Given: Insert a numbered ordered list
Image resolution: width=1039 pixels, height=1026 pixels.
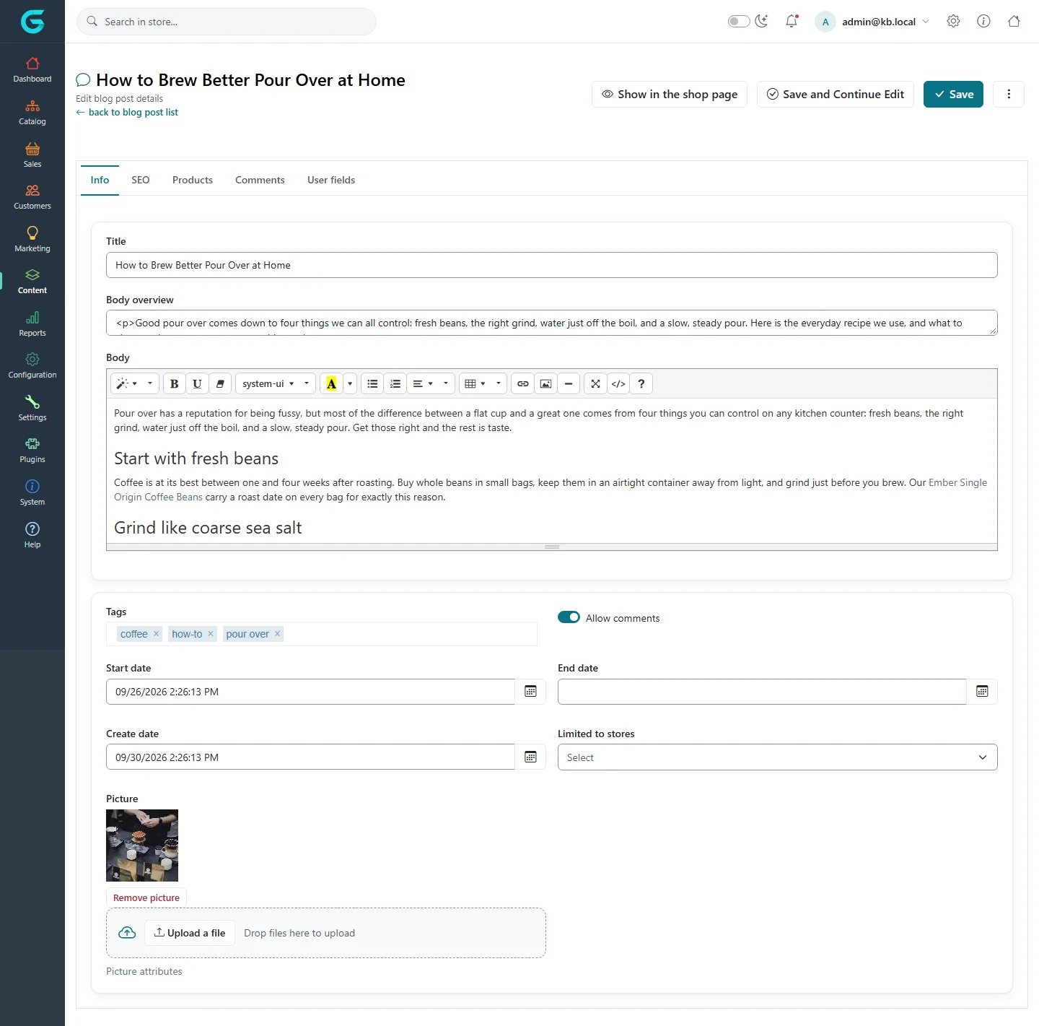Looking at the screenshot, I should (x=395, y=384).
